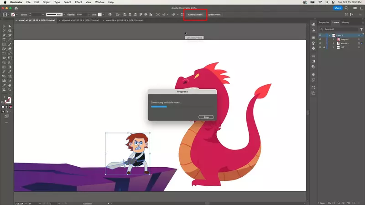Open the Brushes panel icon in dock
Viewport: 365px width, 205px height.
coord(313,42)
